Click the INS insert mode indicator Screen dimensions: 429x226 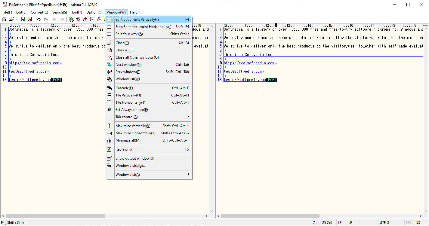click(x=417, y=223)
